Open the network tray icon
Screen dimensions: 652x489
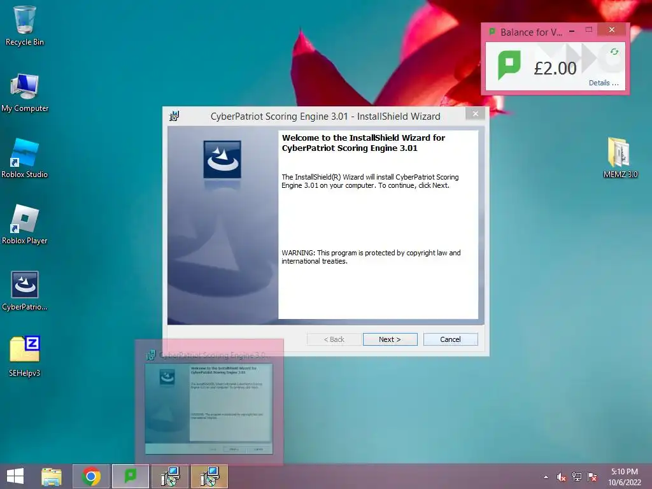577,477
